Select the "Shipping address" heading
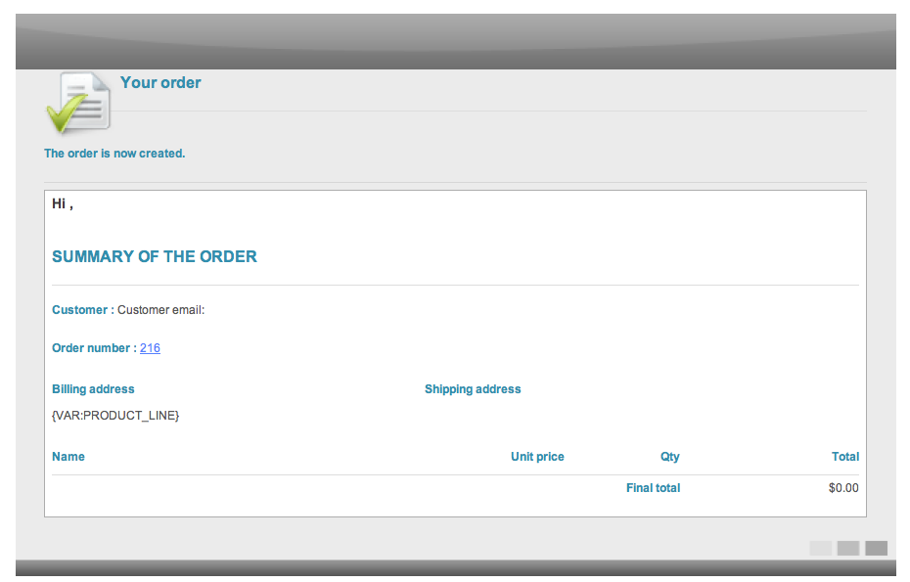 [473, 389]
